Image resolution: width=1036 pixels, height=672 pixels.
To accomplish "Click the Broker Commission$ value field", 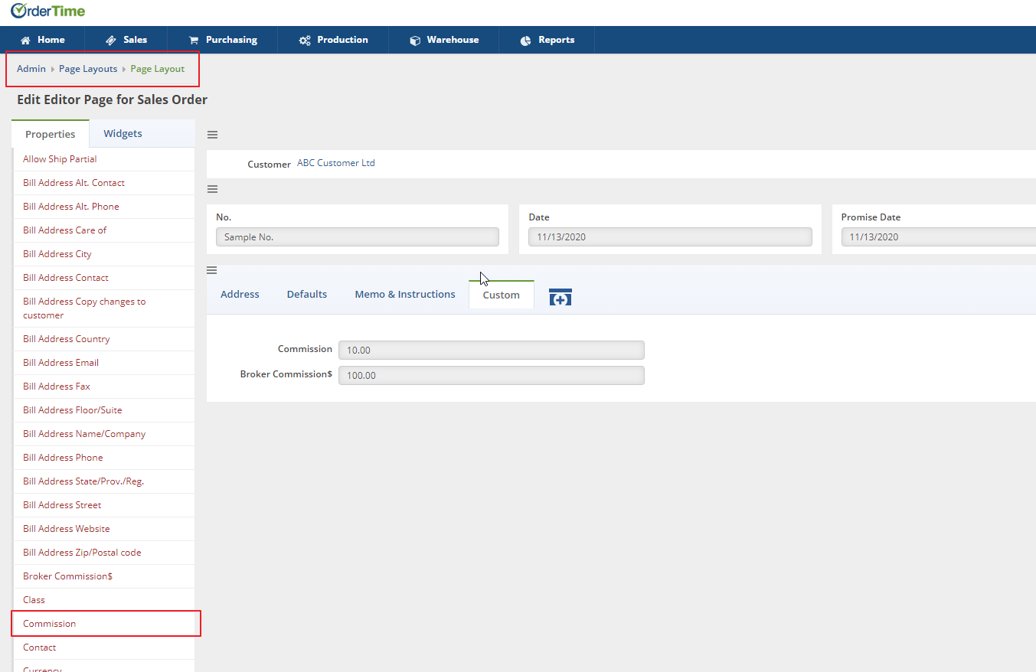I will pyautogui.click(x=492, y=375).
